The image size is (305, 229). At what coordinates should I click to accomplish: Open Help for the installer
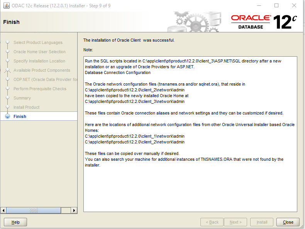(x=15, y=222)
